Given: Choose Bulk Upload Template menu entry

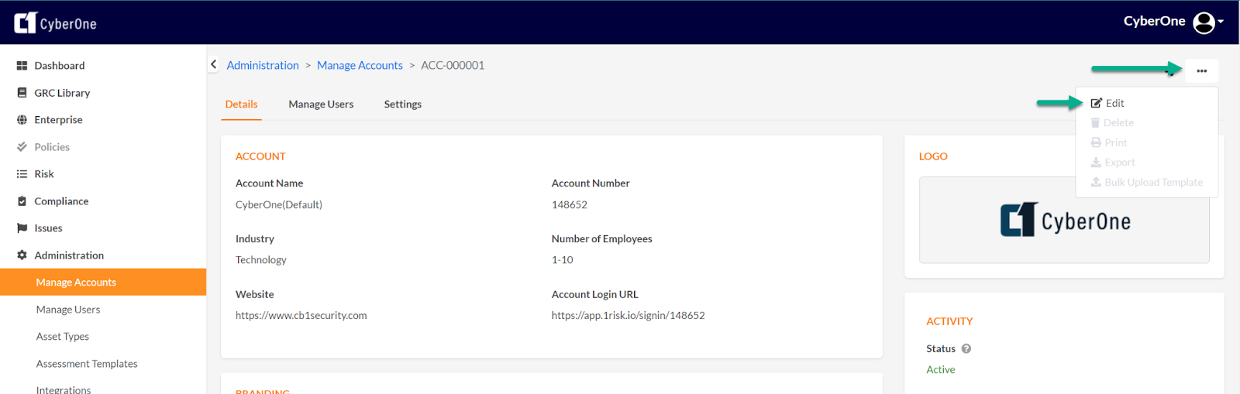Looking at the screenshot, I should tap(1146, 183).
